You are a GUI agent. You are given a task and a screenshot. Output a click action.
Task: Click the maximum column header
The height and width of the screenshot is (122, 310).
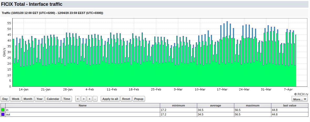point(253,105)
